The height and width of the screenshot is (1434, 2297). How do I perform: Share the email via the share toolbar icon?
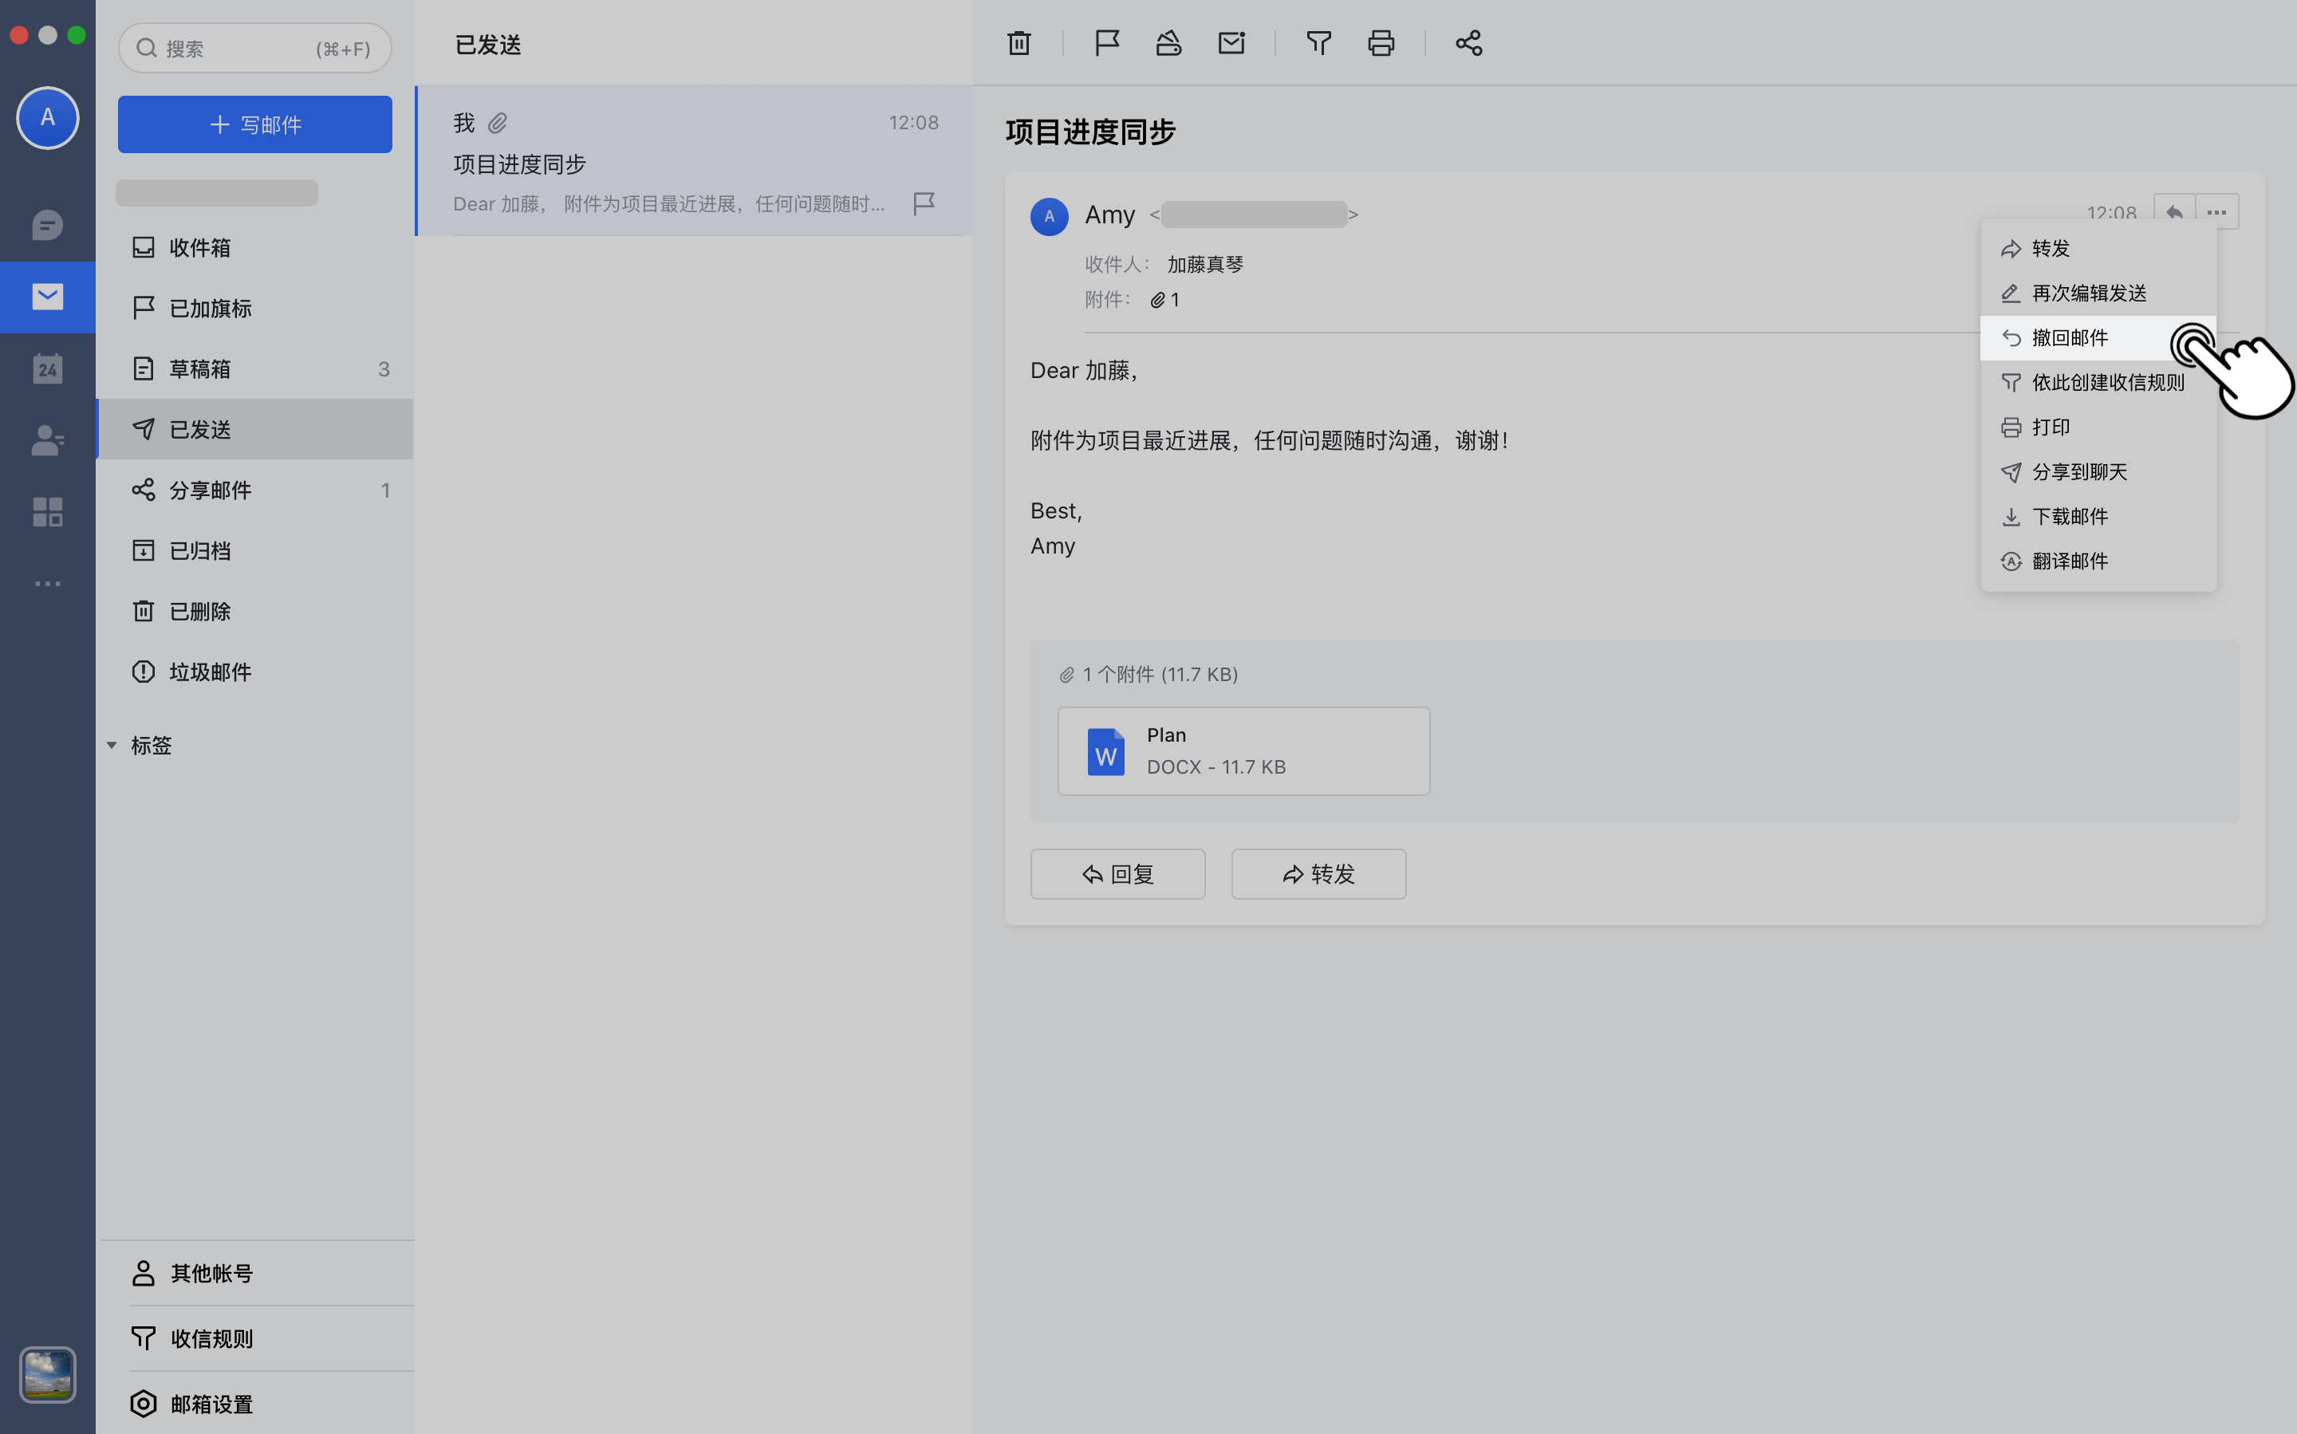[x=1468, y=43]
